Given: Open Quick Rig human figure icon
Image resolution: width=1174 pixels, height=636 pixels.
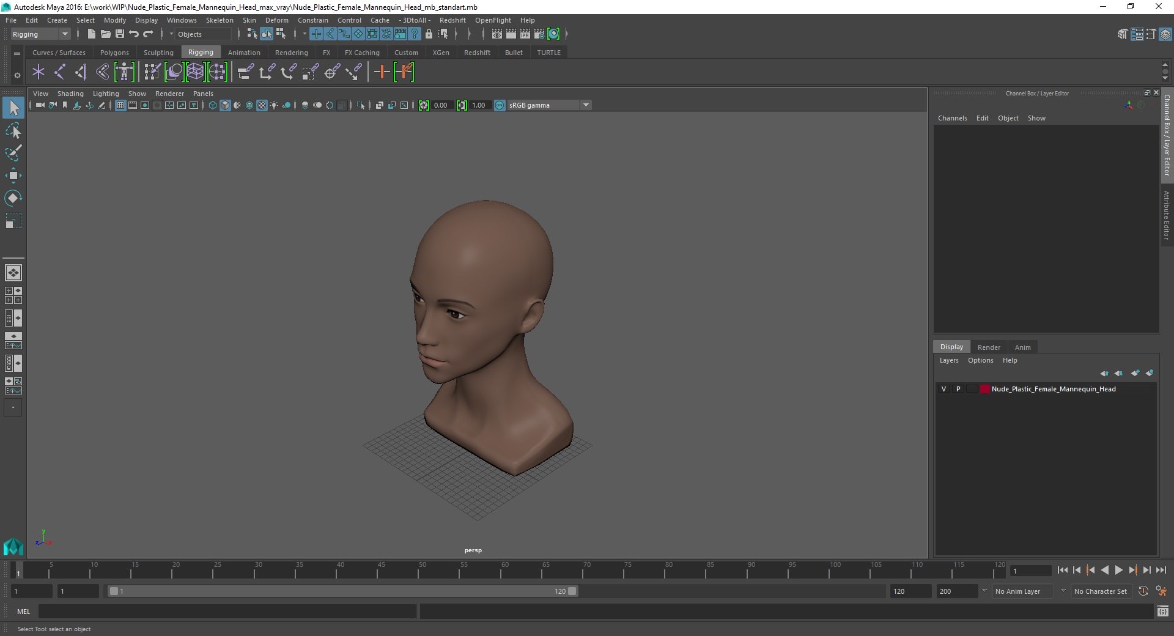Looking at the screenshot, I should [x=124, y=72].
